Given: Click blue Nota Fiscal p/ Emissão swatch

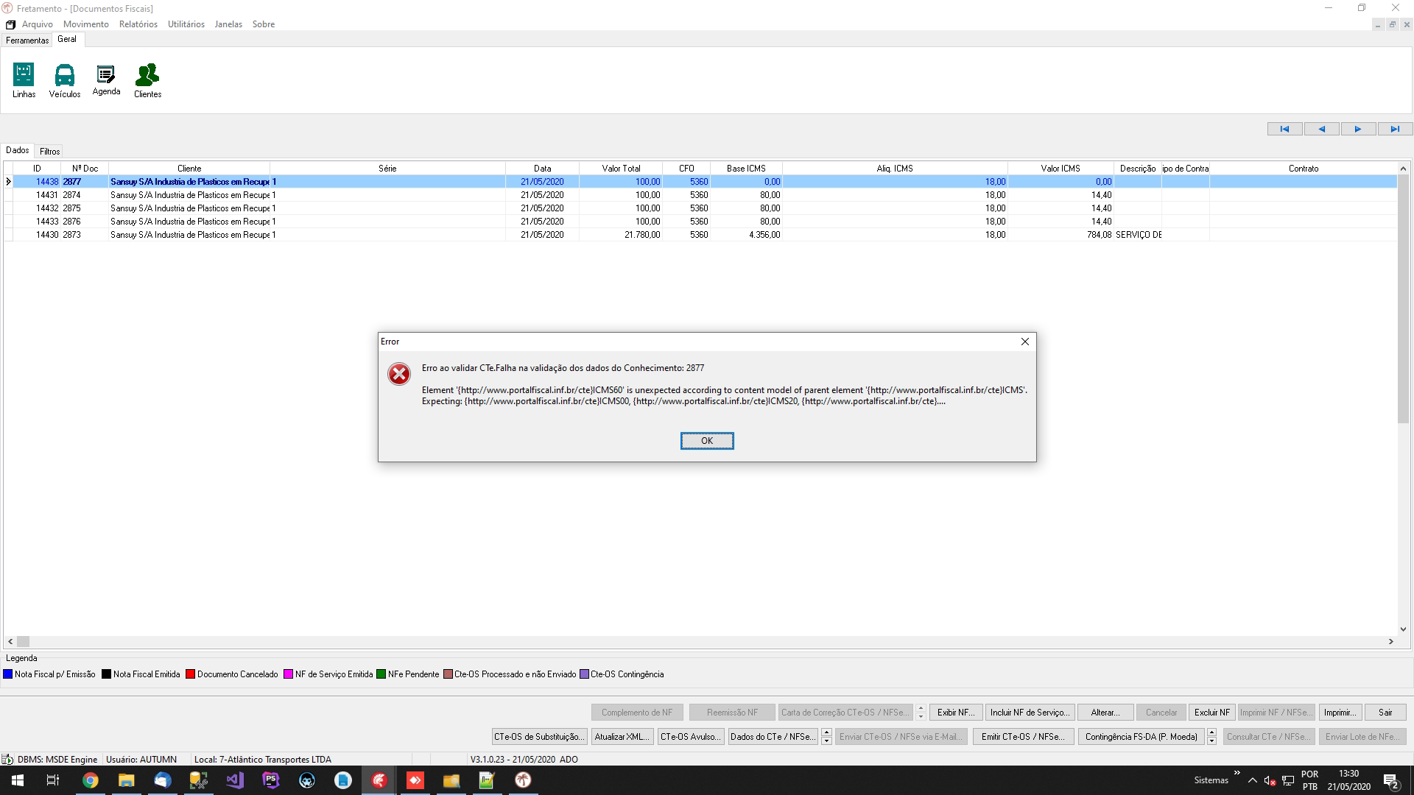Looking at the screenshot, I should [x=8, y=674].
